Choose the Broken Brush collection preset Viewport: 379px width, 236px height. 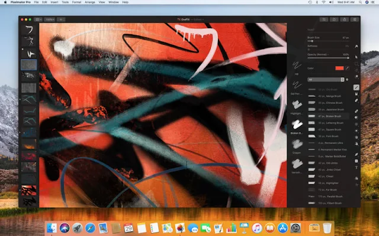coord(297,127)
